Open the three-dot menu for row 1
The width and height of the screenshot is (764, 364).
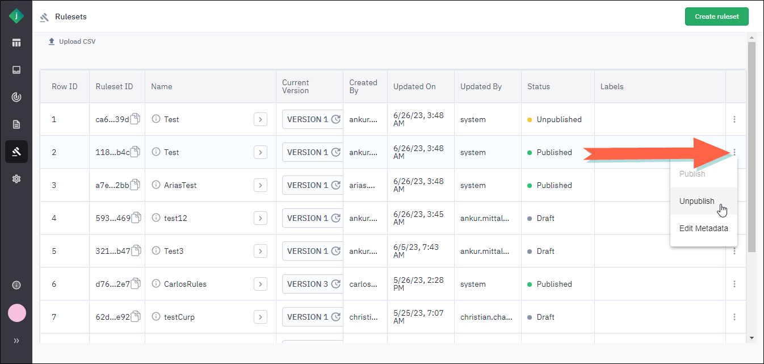(734, 119)
